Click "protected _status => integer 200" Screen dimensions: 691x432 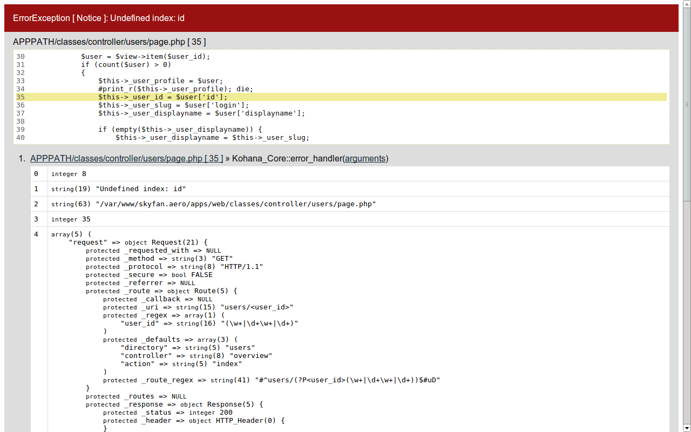pos(168,413)
